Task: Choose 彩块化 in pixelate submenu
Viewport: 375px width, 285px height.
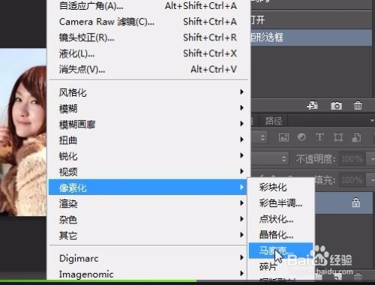Action: click(x=280, y=187)
